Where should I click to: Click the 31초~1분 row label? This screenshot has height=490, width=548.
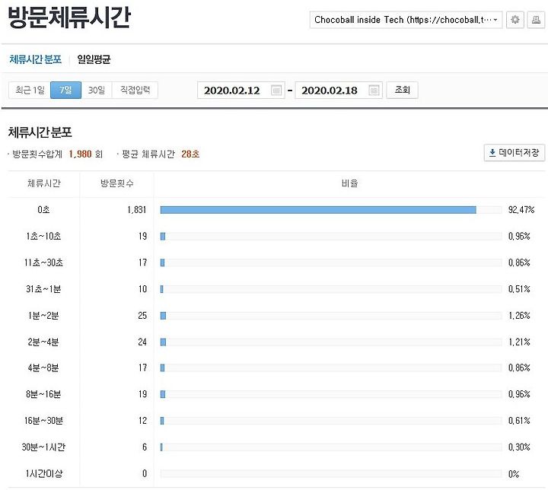[x=43, y=289]
